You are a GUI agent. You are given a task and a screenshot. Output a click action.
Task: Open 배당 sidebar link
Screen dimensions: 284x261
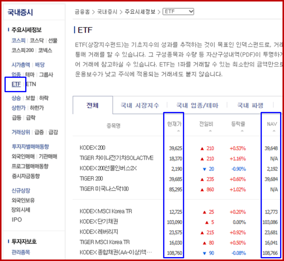(x=40, y=65)
